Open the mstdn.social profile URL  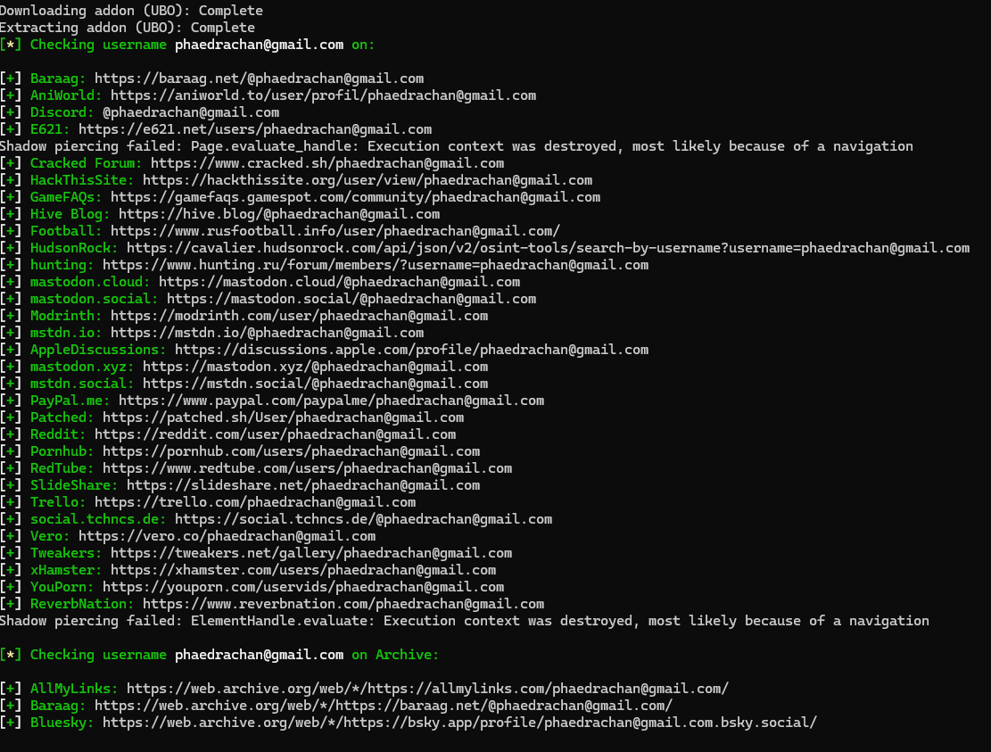click(x=316, y=384)
